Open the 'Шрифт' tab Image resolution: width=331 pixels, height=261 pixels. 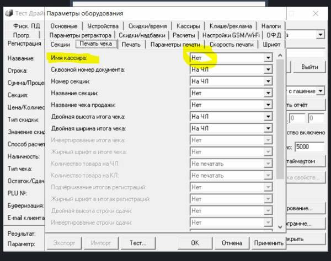tap(271, 45)
